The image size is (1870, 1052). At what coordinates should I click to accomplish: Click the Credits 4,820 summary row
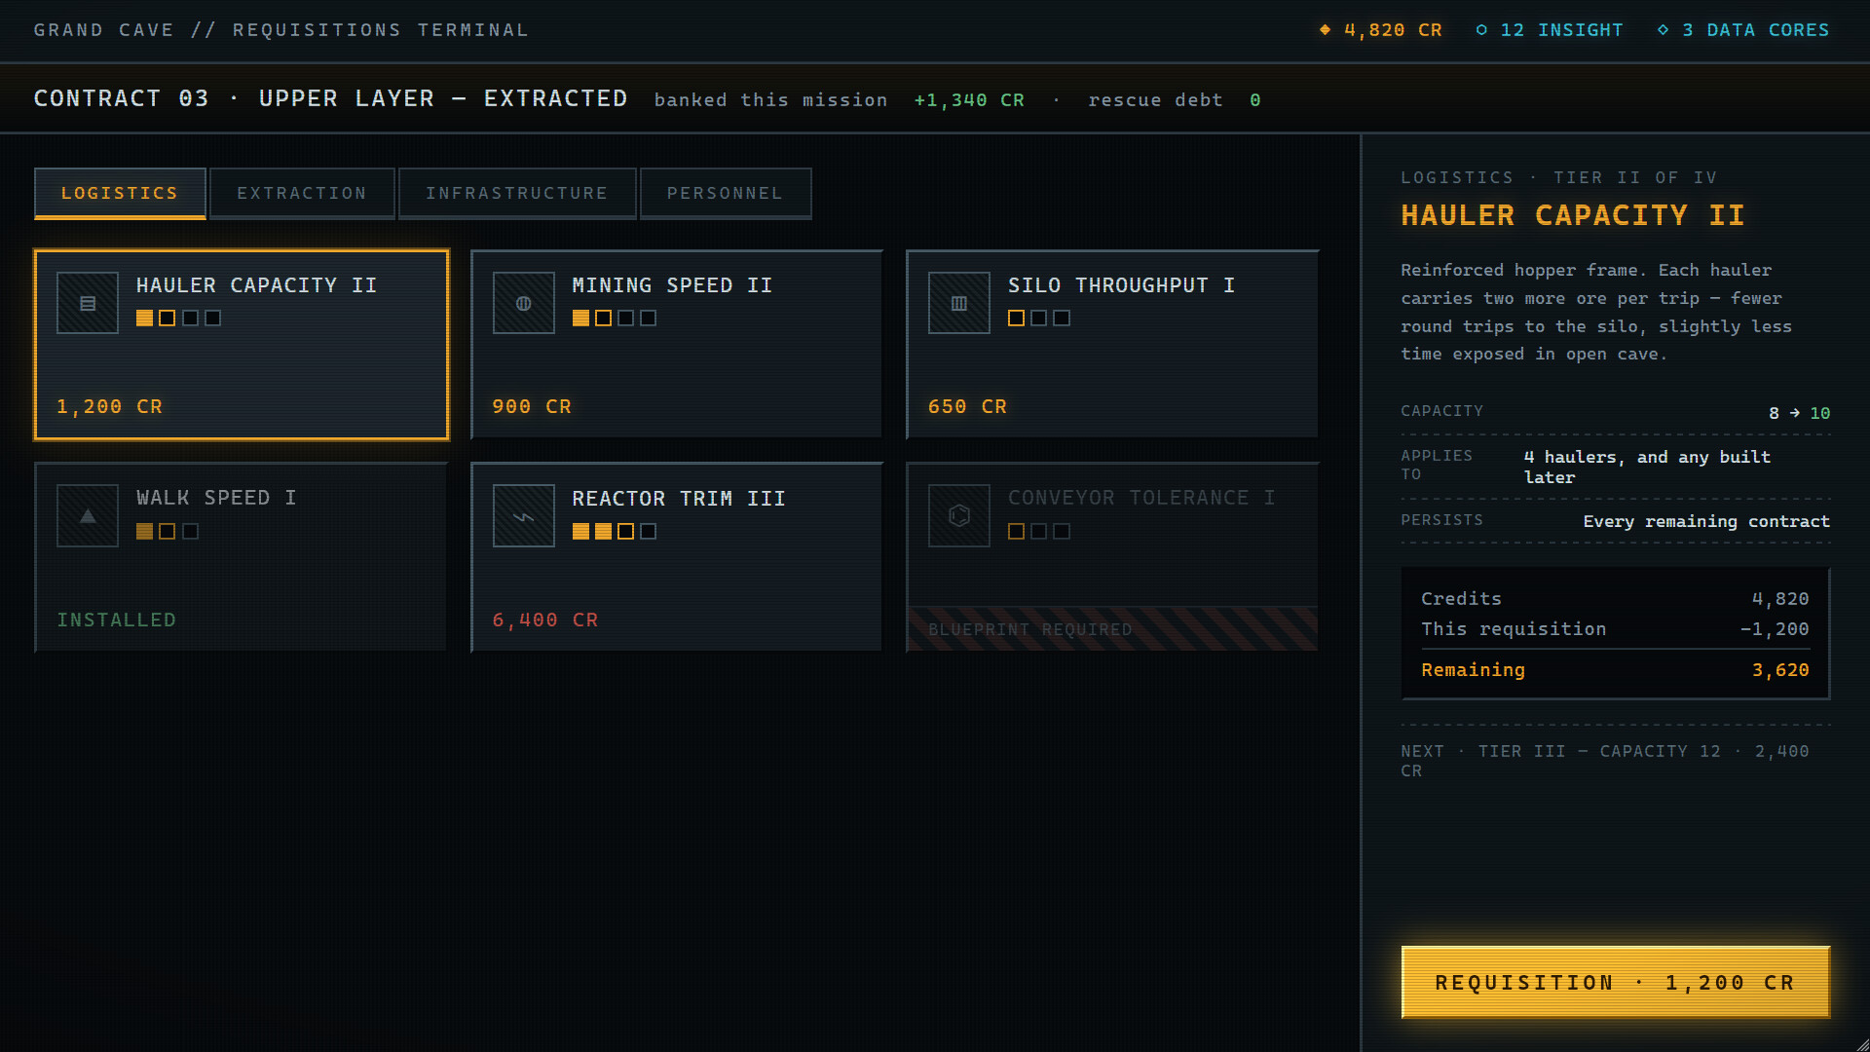tap(1615, 599)
